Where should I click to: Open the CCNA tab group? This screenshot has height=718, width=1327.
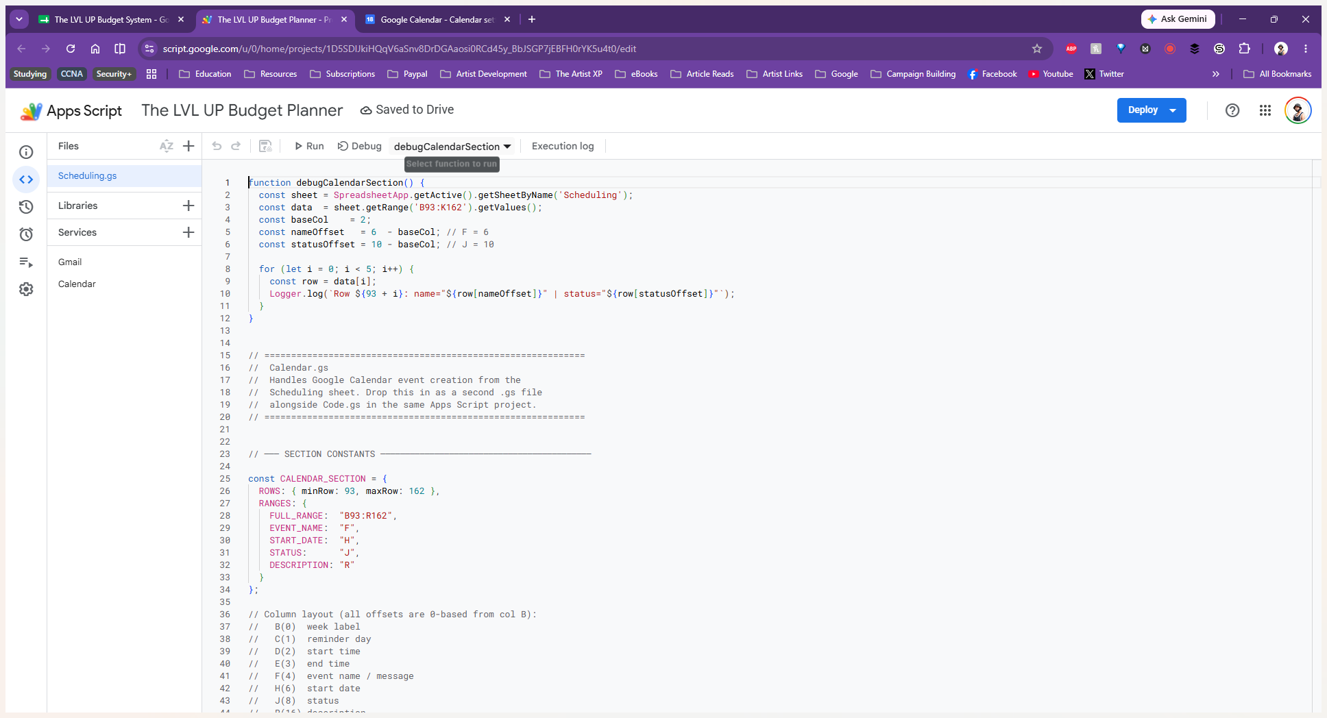[72, 74]
